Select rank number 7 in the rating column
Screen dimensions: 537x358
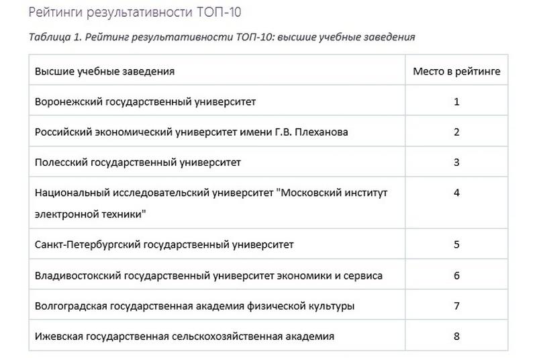456,306
